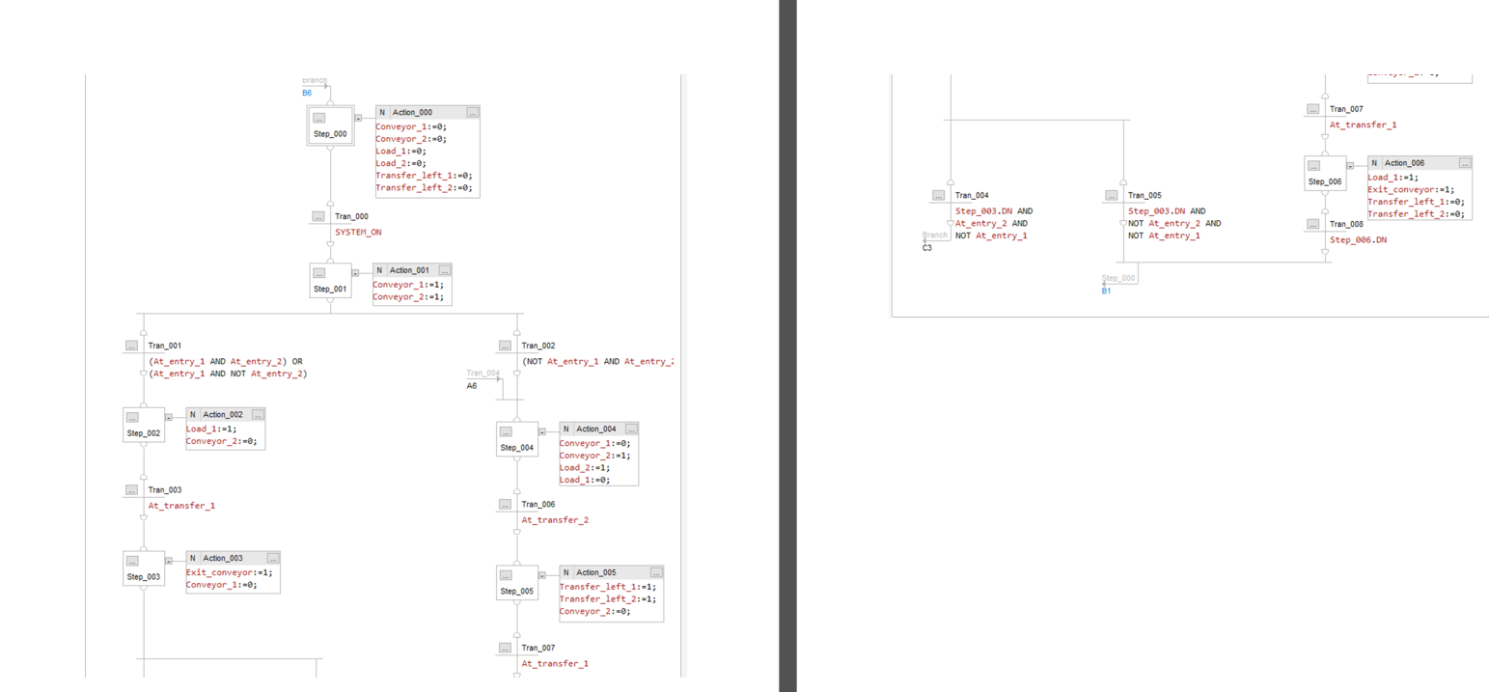Click the browse icon inside Step_003

131,561
